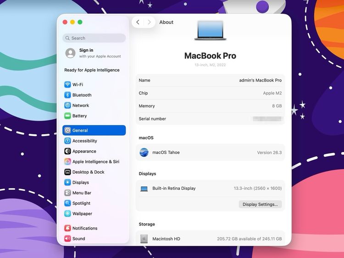This screenshot has height=258, width=344.
Task: Click the Spotlight magnifier icon
Action: point(67,203)
